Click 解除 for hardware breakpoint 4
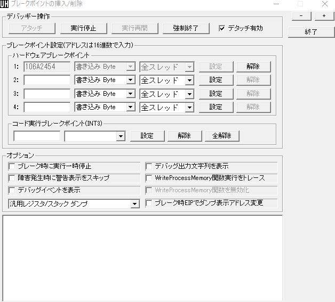This screenshot has height=302, width=335. 253,107
